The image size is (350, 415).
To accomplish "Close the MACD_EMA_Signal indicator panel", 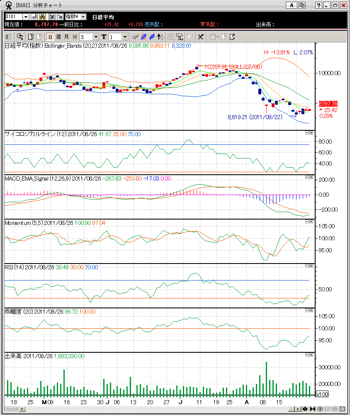I will click(x=311, y=177).
